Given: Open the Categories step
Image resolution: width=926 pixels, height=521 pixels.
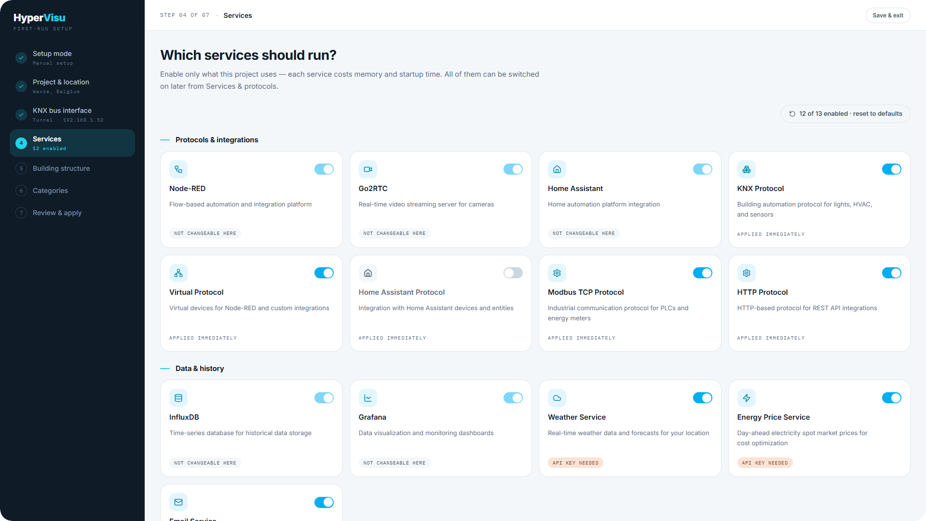Looking at the screenshot, I should click(x=72, y=191).
